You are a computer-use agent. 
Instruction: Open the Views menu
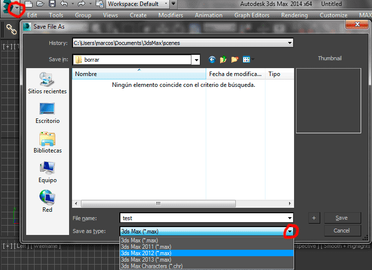point(111,15)
